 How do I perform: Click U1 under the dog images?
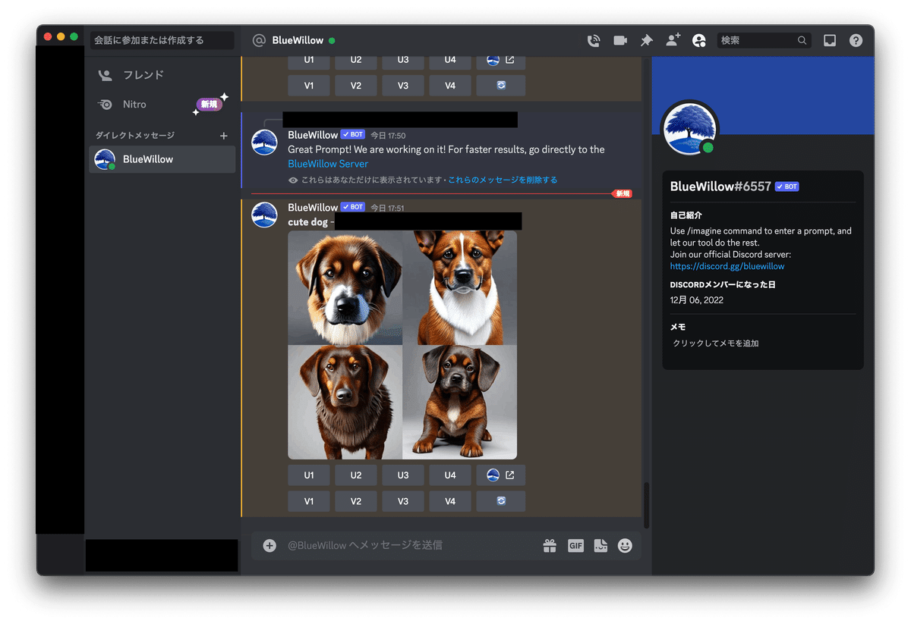(309, 475)
